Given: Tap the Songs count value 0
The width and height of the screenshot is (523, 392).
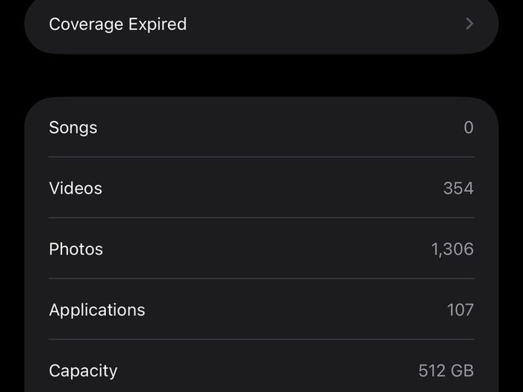Looking at the screenshot, I should click(x=468, y=128).
